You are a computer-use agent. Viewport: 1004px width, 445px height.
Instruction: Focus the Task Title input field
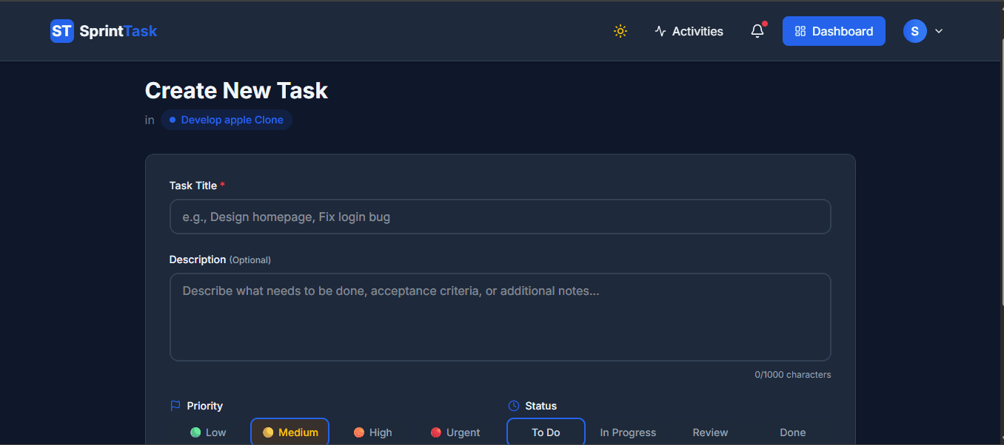[500, 217]
